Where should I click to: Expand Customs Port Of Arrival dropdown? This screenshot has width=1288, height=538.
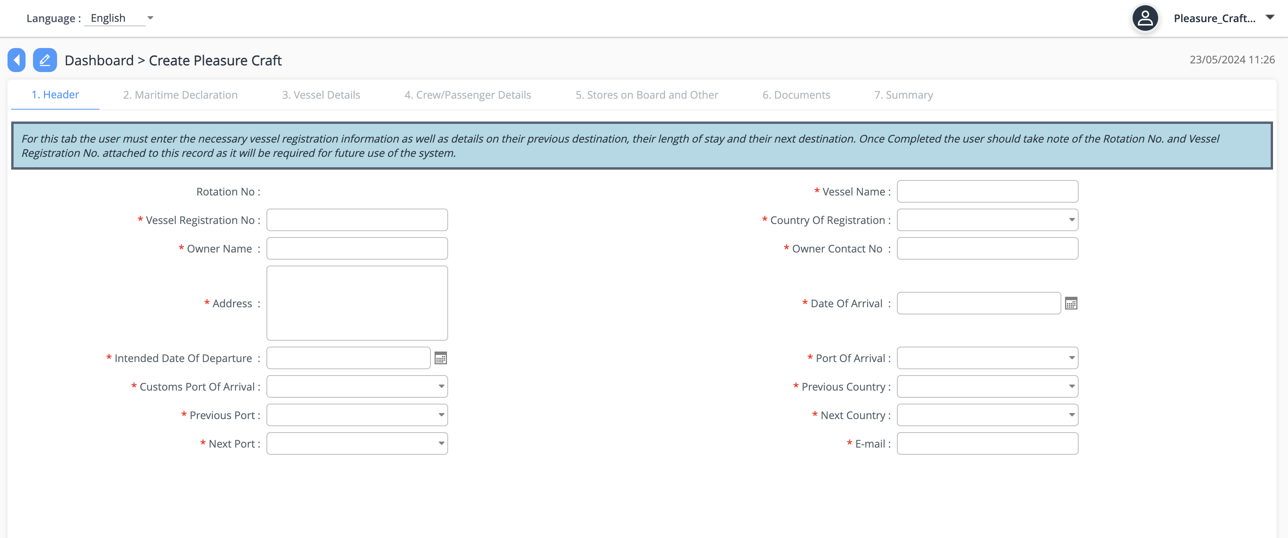tap(357, 386)
